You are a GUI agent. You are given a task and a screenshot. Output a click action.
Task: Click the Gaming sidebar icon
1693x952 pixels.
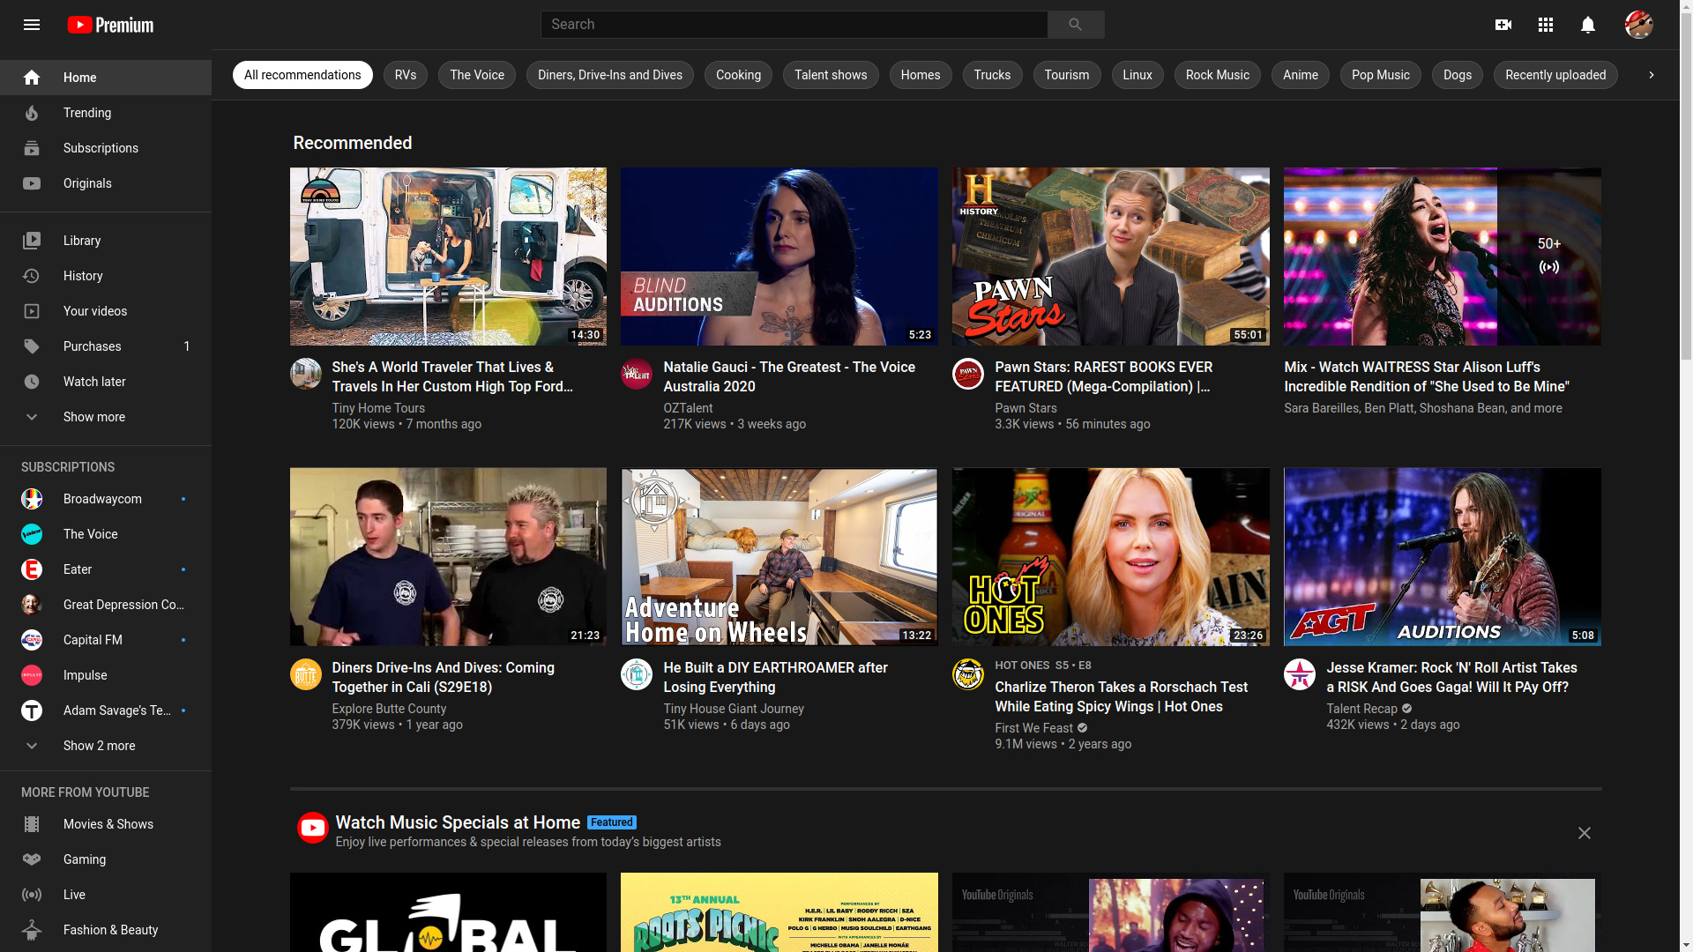32,859
